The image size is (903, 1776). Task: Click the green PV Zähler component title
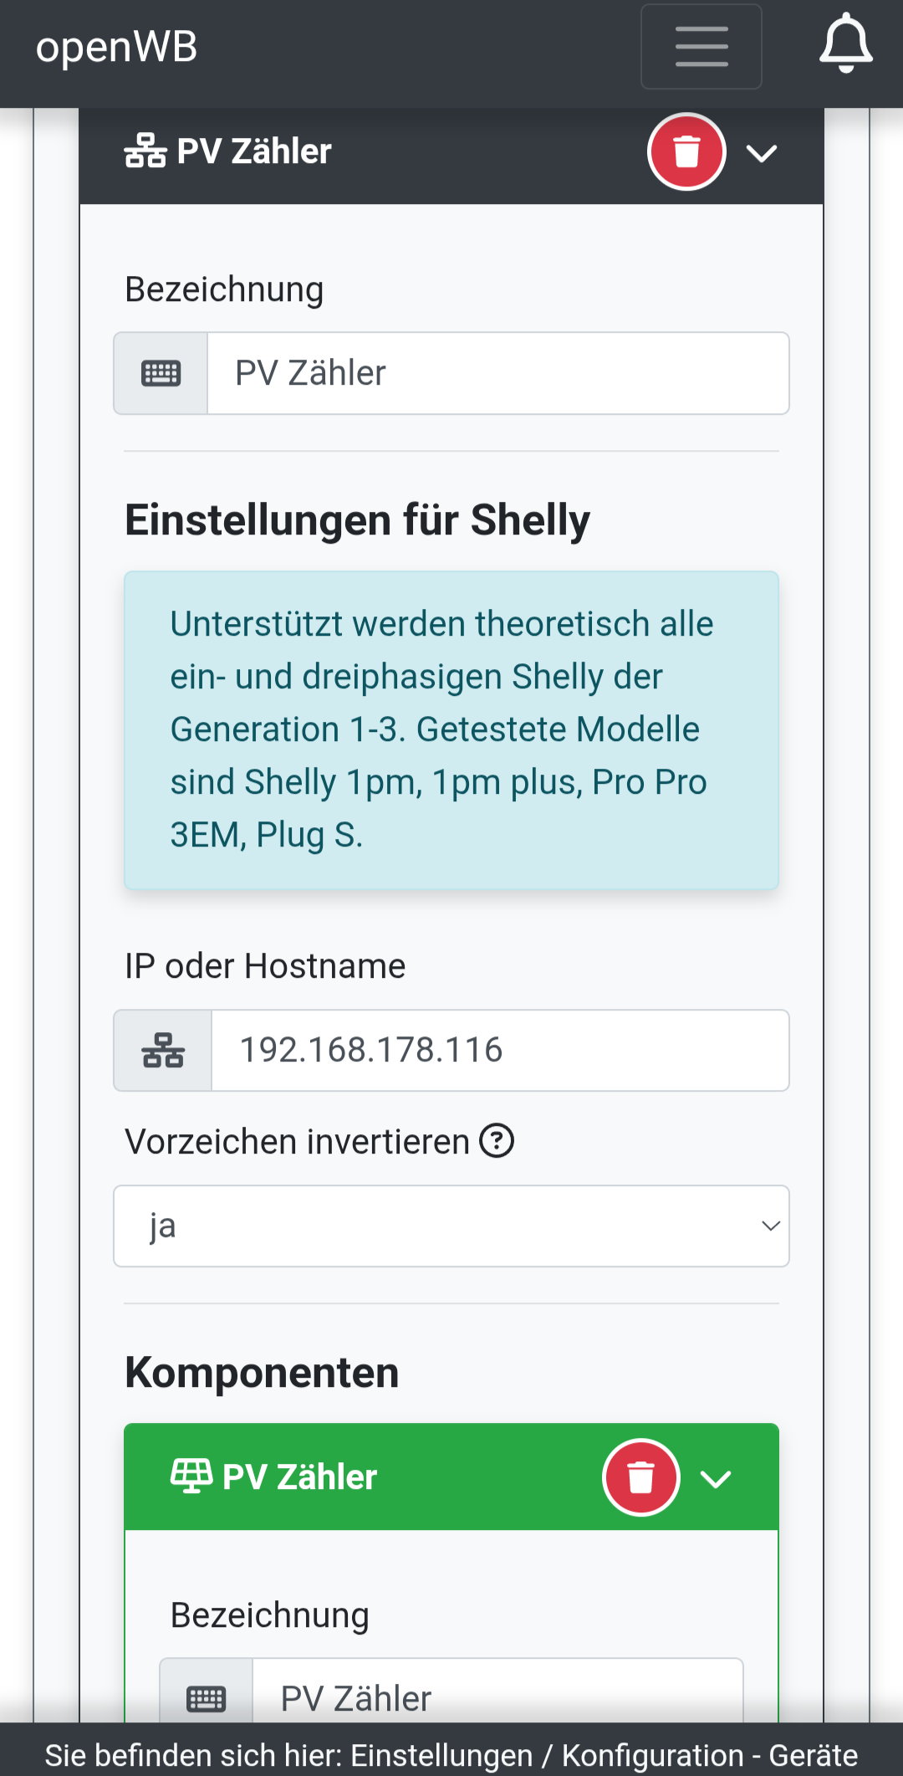[299, 1477]
